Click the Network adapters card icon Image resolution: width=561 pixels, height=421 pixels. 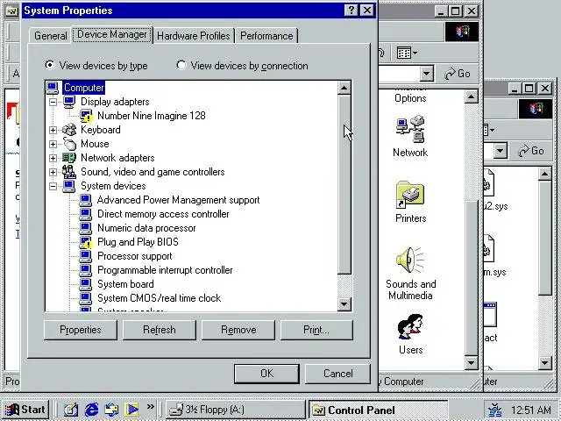point(69,158)
